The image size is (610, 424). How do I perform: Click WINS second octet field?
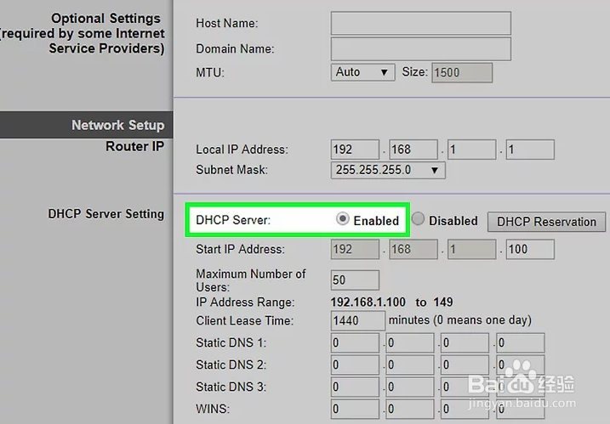click(x=410, y=409)
